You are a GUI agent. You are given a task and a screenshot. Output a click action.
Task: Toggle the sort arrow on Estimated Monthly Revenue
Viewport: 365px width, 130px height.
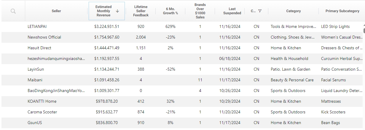(x=117, y=11)
